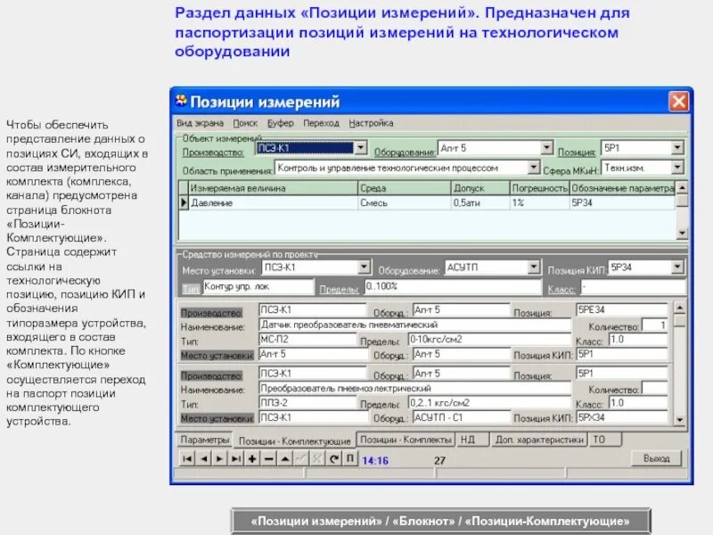Click Наименование 'Датчик преобразователь пневматический' field
Screen dimensions: 713x535
click(414, 325)
